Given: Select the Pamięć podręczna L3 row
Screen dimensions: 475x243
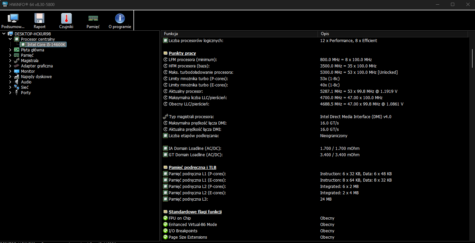Looking at the screenshot, I should pos(188,199).
